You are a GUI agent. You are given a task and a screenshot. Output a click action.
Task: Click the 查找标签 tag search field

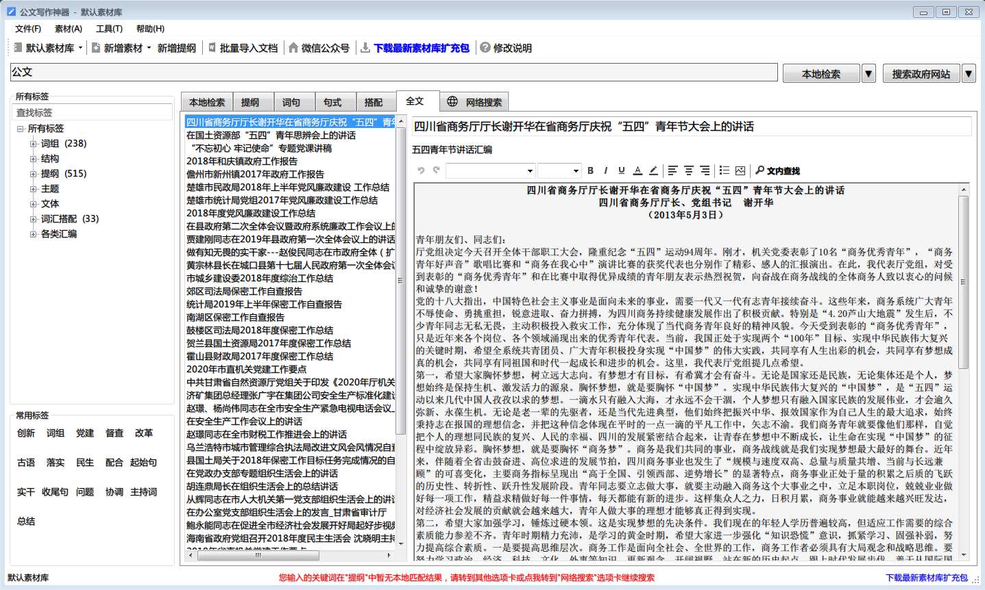tap(93, 112)
